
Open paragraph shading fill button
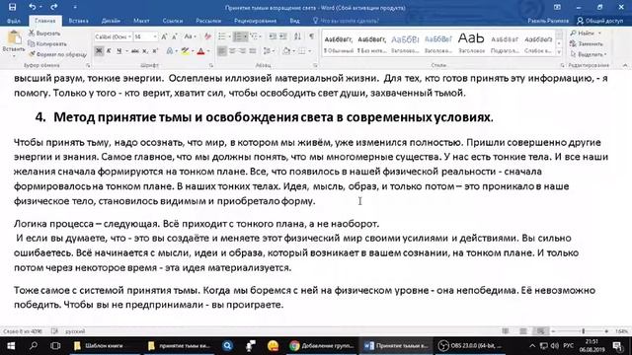click(x=285, y=51)
